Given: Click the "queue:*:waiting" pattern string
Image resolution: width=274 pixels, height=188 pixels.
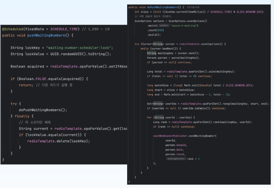Looking at the screenshot, I should pos(184,25).
